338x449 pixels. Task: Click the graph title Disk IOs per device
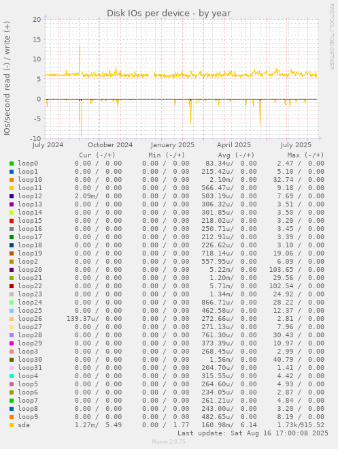tap(169, 13)
